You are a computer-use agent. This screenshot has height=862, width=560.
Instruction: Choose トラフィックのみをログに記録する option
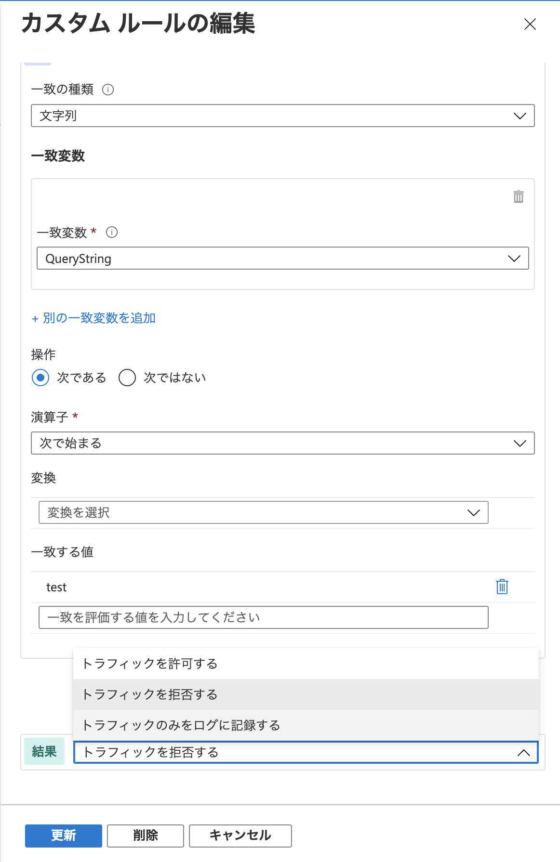click(x=306, y=725)
